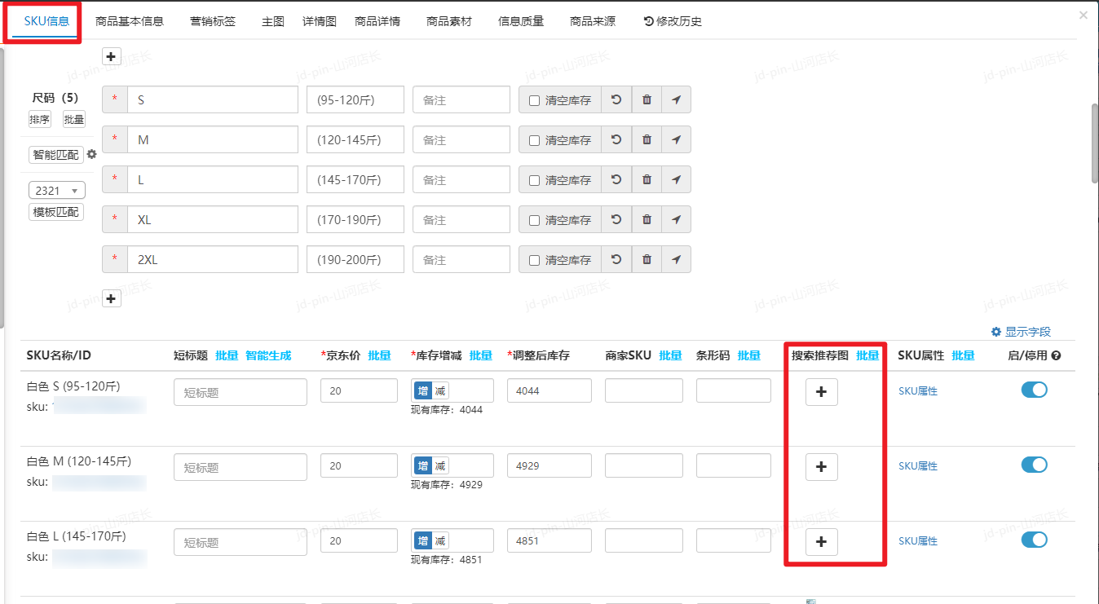
Task: Add a search recommendation image for 白色 S
Action: pos(821,392)
